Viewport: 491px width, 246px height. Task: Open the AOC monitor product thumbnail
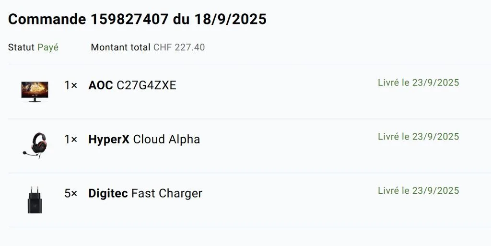coord(35,92)
